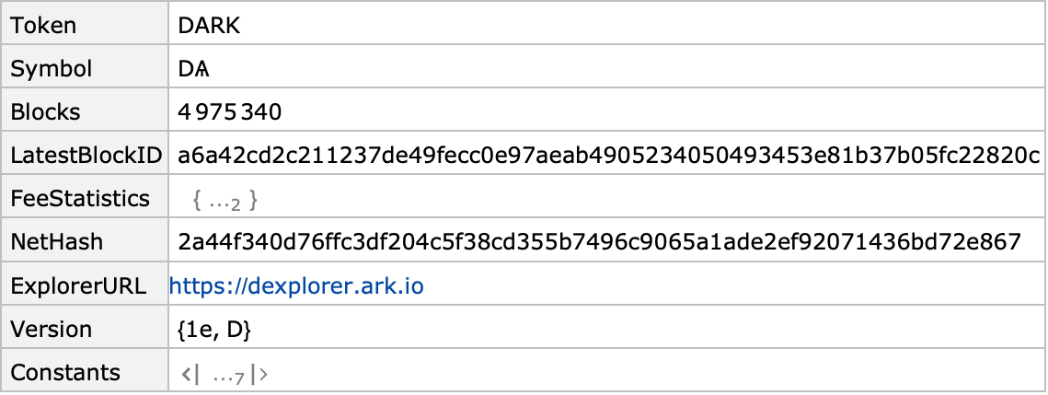Expand the collapsed FeeStatistics entry

coord(225,200)
